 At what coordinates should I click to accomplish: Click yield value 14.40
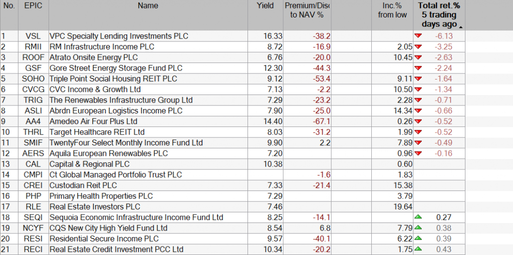273,121
